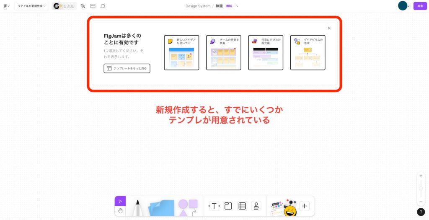Open the plus More tools button
This screenshot has width=429, height=220.
click(x=305, y=206)
